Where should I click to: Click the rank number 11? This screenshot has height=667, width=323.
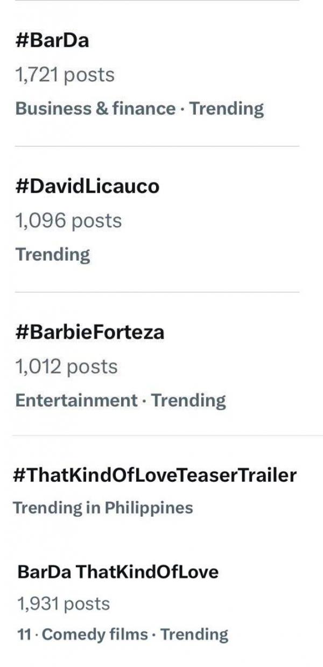tap(24, 635)
